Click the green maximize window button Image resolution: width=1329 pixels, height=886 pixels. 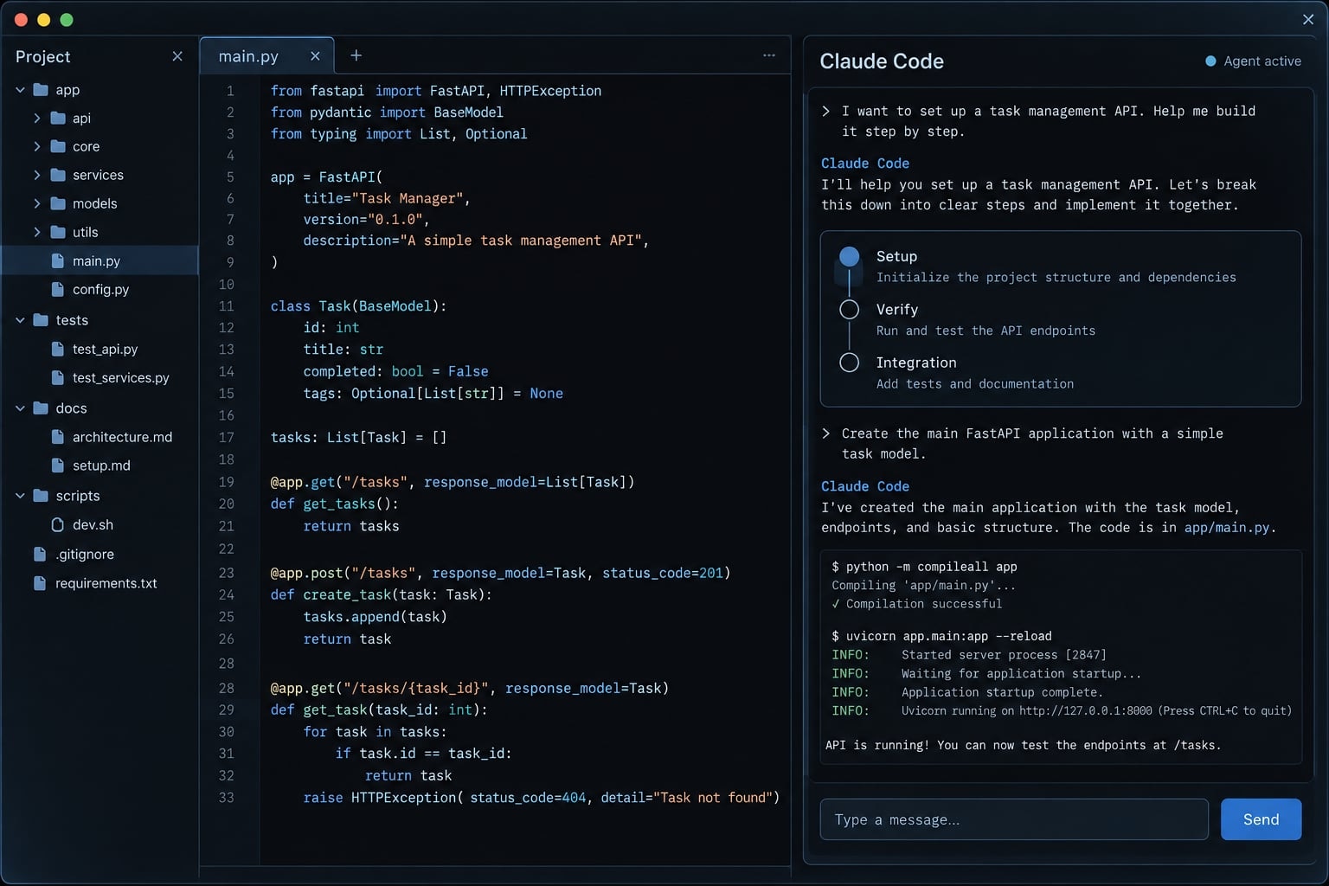tap(67, 19)
